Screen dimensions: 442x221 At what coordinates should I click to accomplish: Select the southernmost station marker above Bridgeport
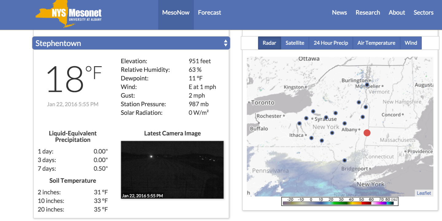click(344, 160)
